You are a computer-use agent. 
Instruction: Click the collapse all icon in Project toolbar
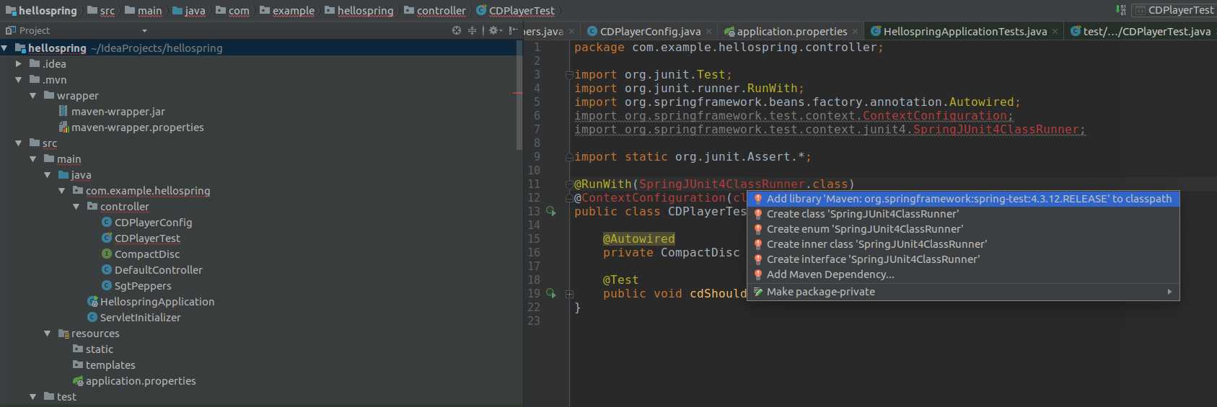pyautogui.click(x=472, y=30)
